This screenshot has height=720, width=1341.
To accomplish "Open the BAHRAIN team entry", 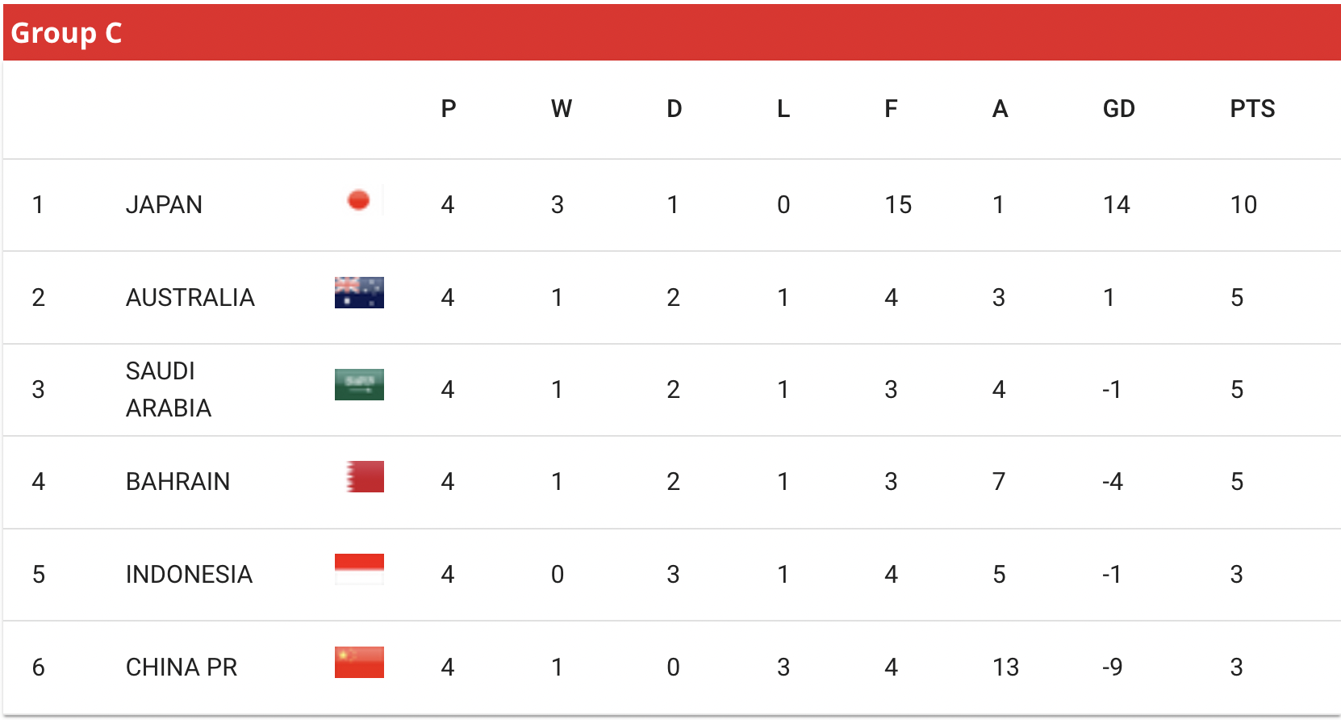I will pyautogui.click(x=178, y=482).
